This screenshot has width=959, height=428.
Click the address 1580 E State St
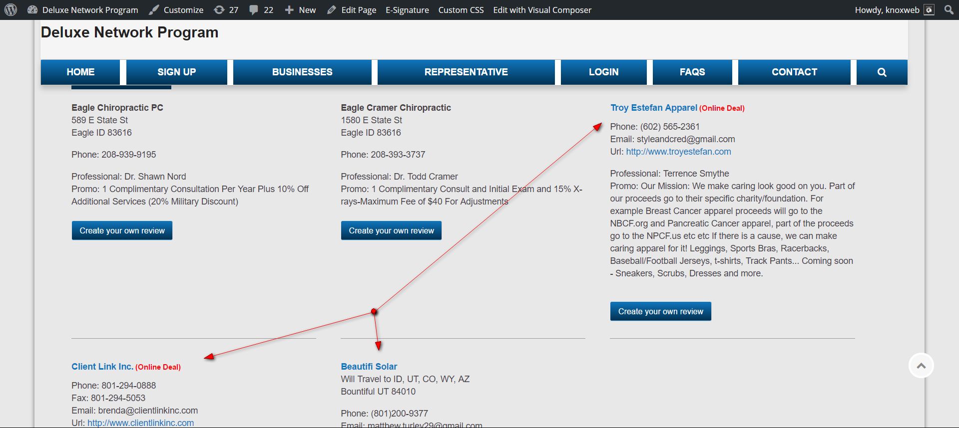[x=372, y=120]
